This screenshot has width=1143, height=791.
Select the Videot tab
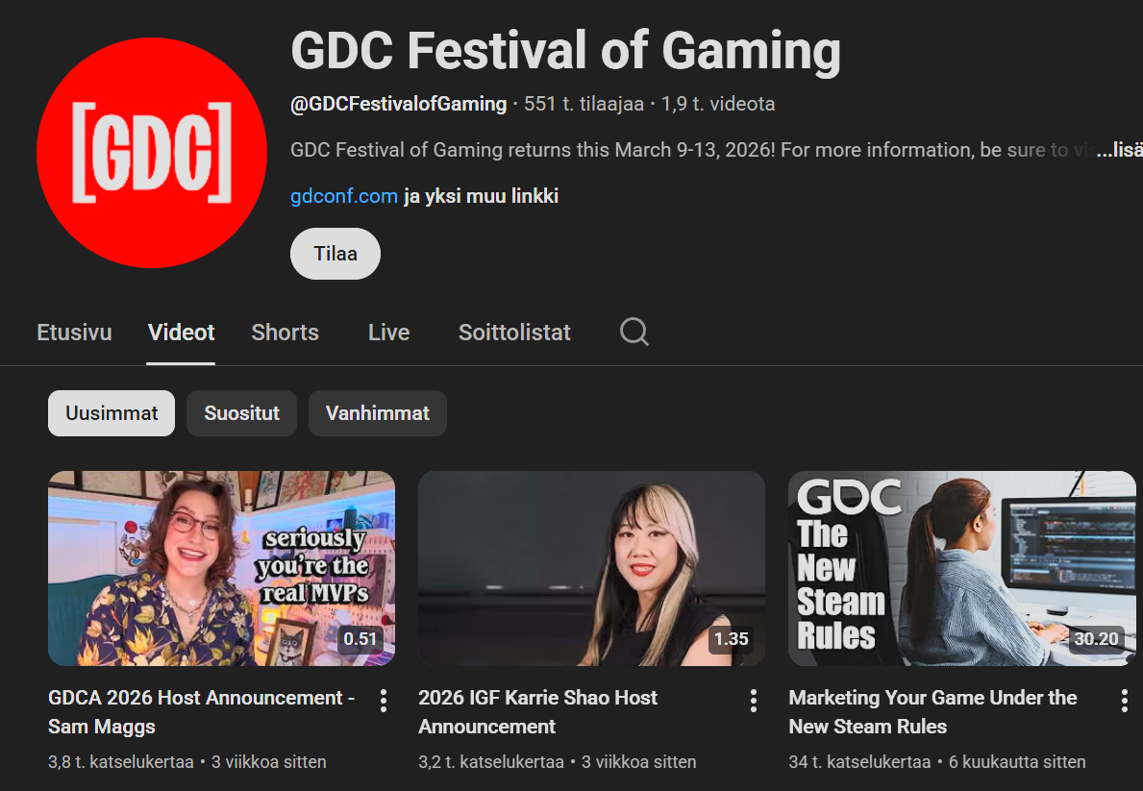click(181, 333)
